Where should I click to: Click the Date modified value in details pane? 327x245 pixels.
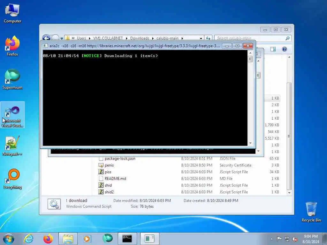(155, 201)
